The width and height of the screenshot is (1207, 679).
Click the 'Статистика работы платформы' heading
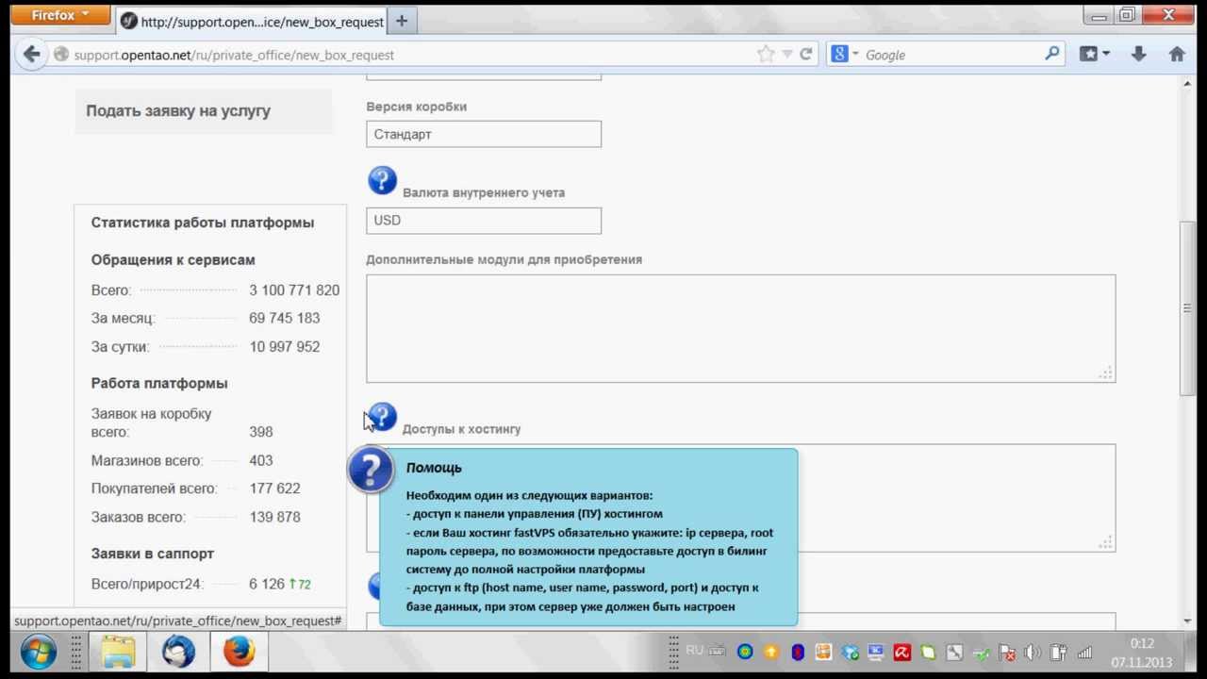click(x=203, y=223)
